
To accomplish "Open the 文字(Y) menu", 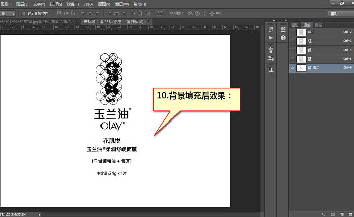I will pyautogui.click(x=39, y=4).
